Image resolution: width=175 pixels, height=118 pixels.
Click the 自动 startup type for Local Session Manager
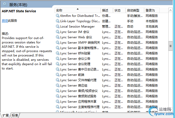tap(130, 27)
